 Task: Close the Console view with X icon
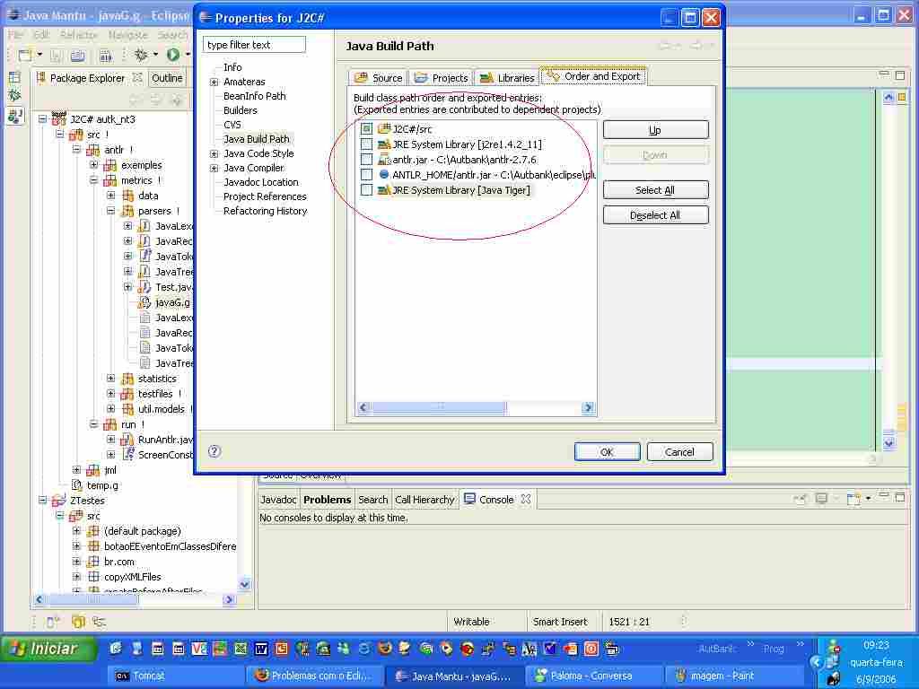pyautogui.click(x=526, y=500)
